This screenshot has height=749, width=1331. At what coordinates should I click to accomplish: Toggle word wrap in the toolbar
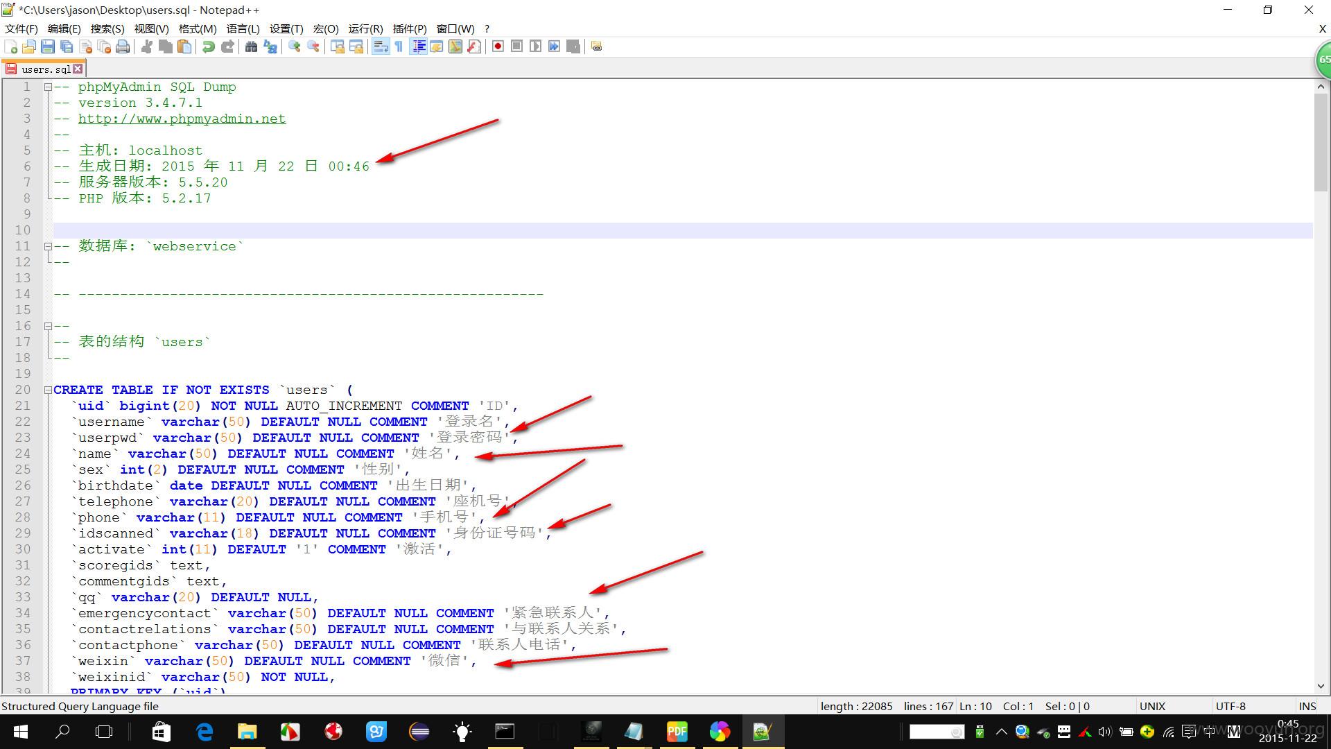[380, 46]
